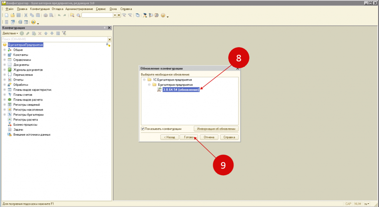Click the About information icon
The image size is (379, 207).
pyautogui.click(x=163, y=15)
